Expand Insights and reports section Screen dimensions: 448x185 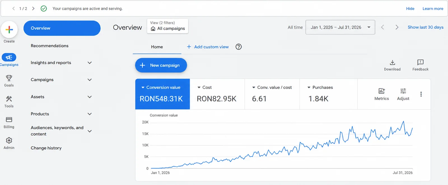coord(90,63)
